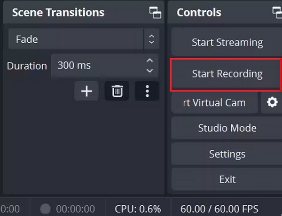Viewport: 282px width, 216px height.
Task: Add a new scene transition
Action: tap(86, 91)
